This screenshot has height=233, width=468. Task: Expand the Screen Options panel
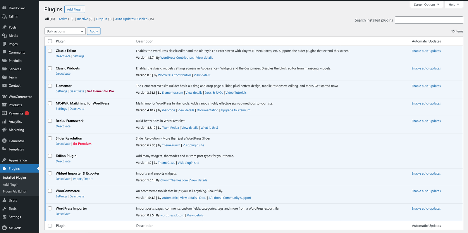[426, 5]
